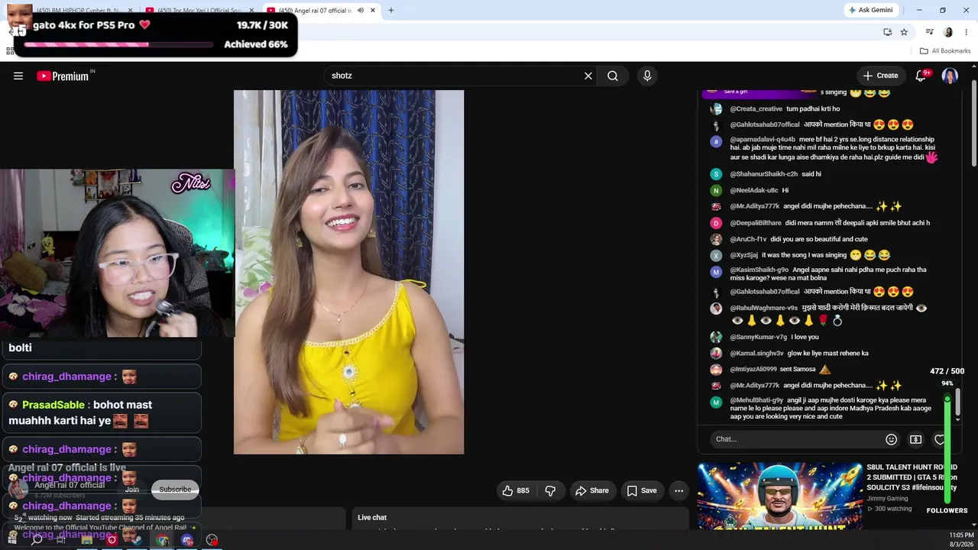978x550 pixels.
Task: Bookmark this page with the star
Action: click(x=904, y=32)
